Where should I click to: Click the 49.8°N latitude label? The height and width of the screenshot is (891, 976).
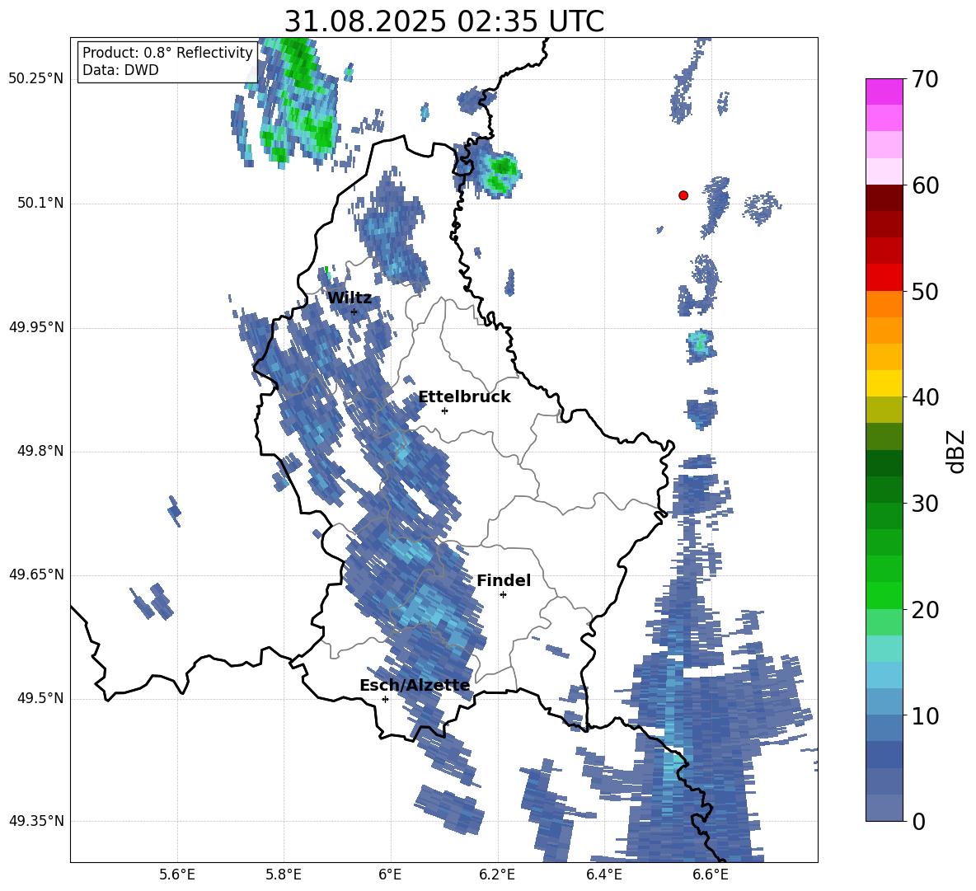40,451
